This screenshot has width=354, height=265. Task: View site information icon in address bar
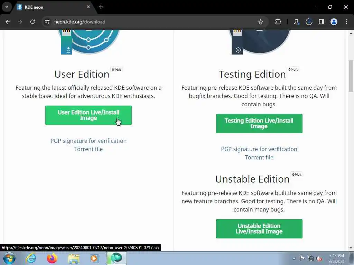coord(47,22)
